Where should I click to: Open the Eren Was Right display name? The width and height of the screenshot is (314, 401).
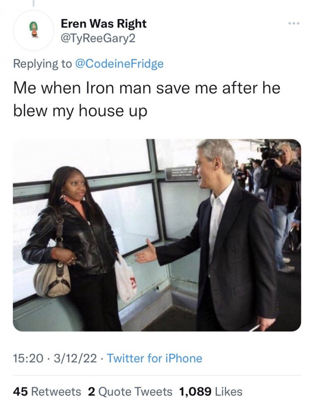point(104,24)
